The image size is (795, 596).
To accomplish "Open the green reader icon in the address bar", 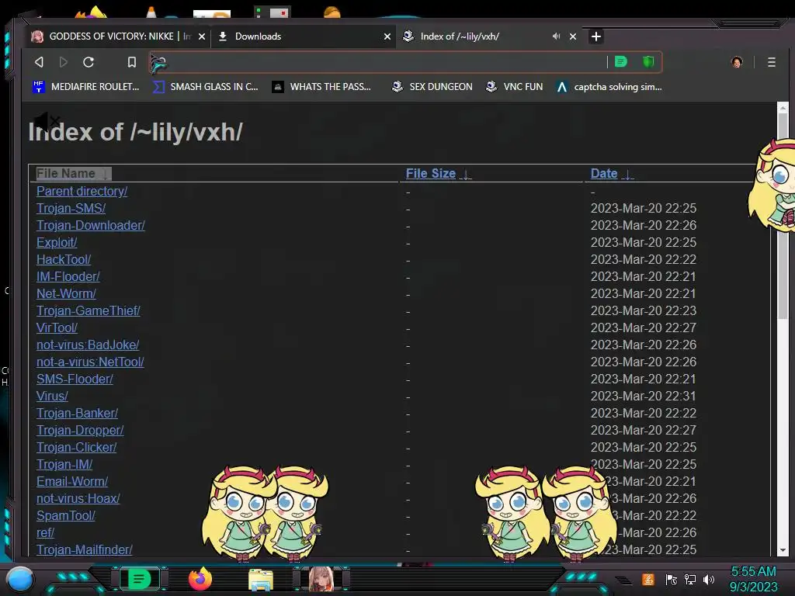I will pyautogui.click(x=620, y=62).
